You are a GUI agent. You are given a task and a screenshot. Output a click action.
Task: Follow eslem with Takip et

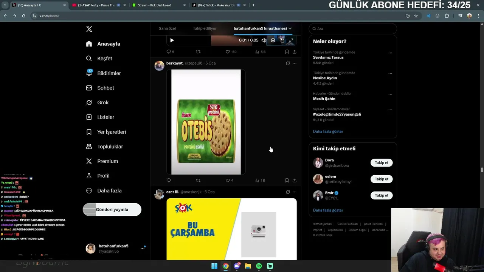(x=382, y=179)
